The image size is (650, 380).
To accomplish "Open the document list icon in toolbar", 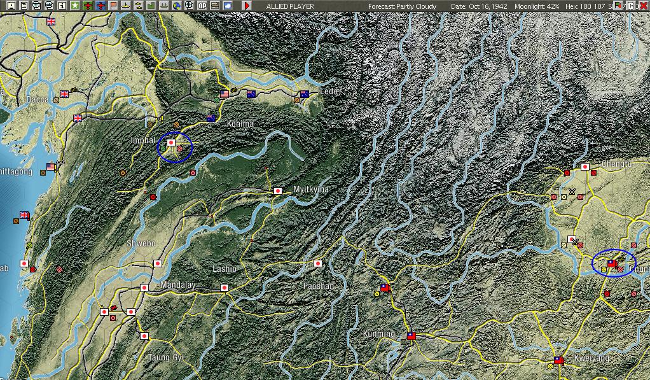I will tap(24, 6).
